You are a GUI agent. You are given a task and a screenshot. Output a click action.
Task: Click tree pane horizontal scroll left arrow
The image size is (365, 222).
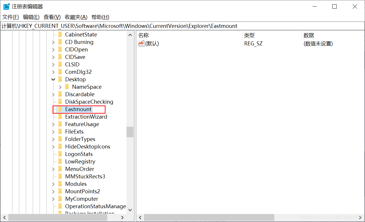(x=4, y=217)
